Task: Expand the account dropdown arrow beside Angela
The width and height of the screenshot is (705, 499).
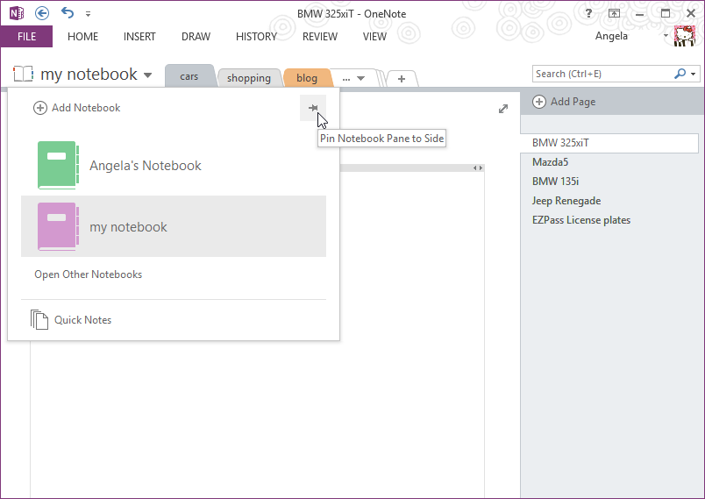Action: pyautogui.click(x=666, y=35)
